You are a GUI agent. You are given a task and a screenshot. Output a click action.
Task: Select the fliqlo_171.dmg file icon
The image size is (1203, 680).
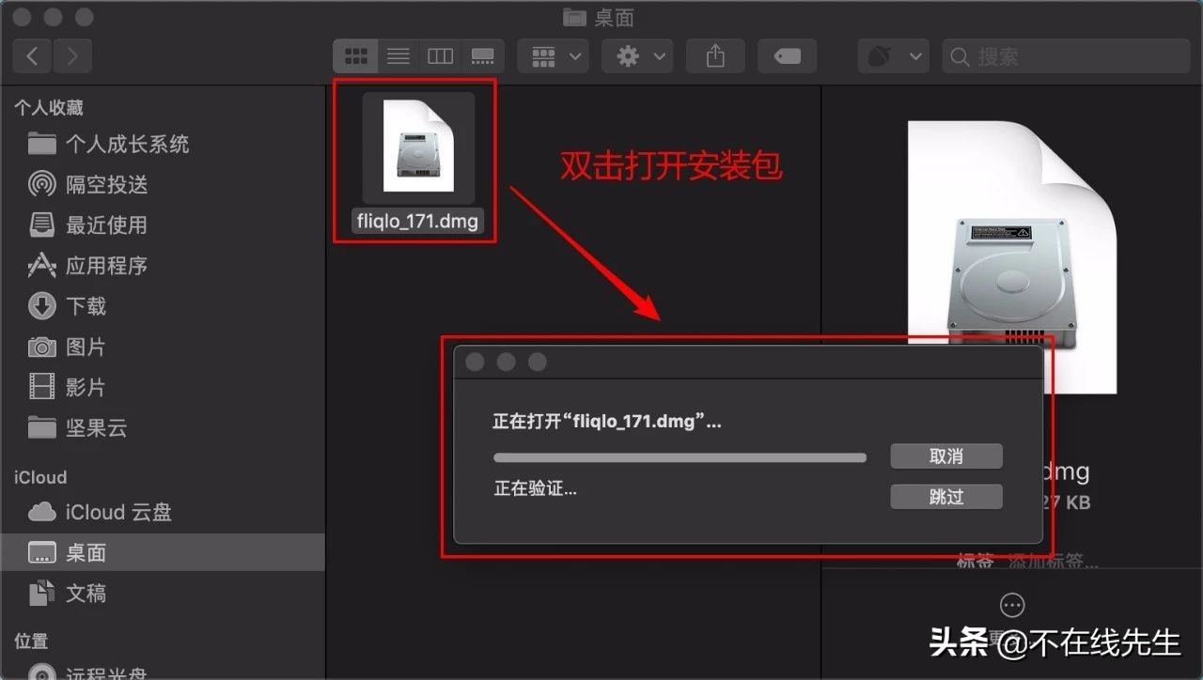416,146
